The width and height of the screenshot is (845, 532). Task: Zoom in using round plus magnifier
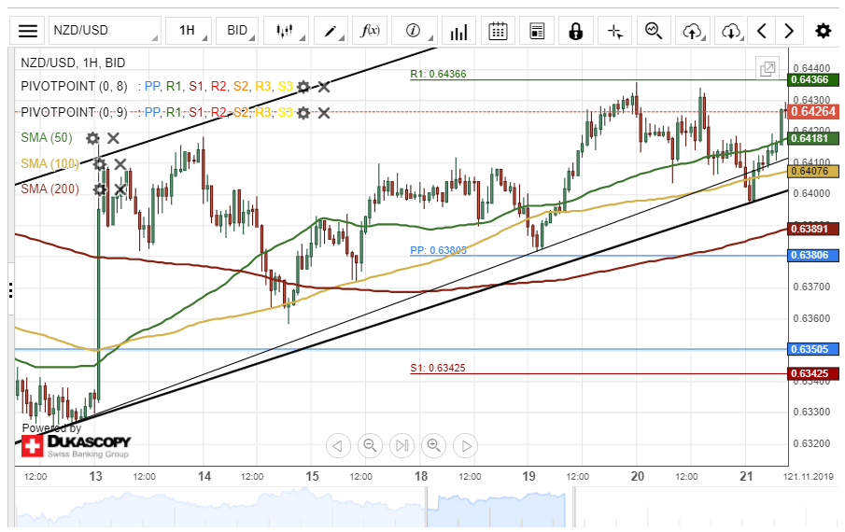coord(434,446)
